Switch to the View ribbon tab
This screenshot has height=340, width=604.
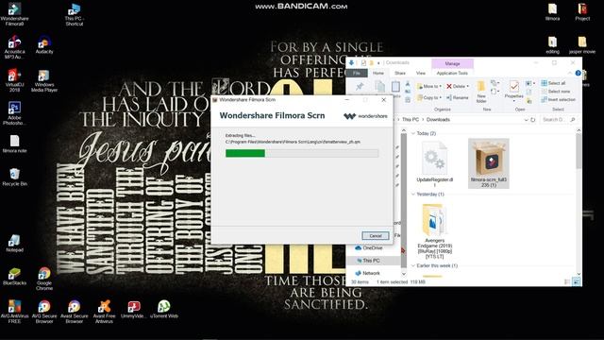(x=421, y=73)
